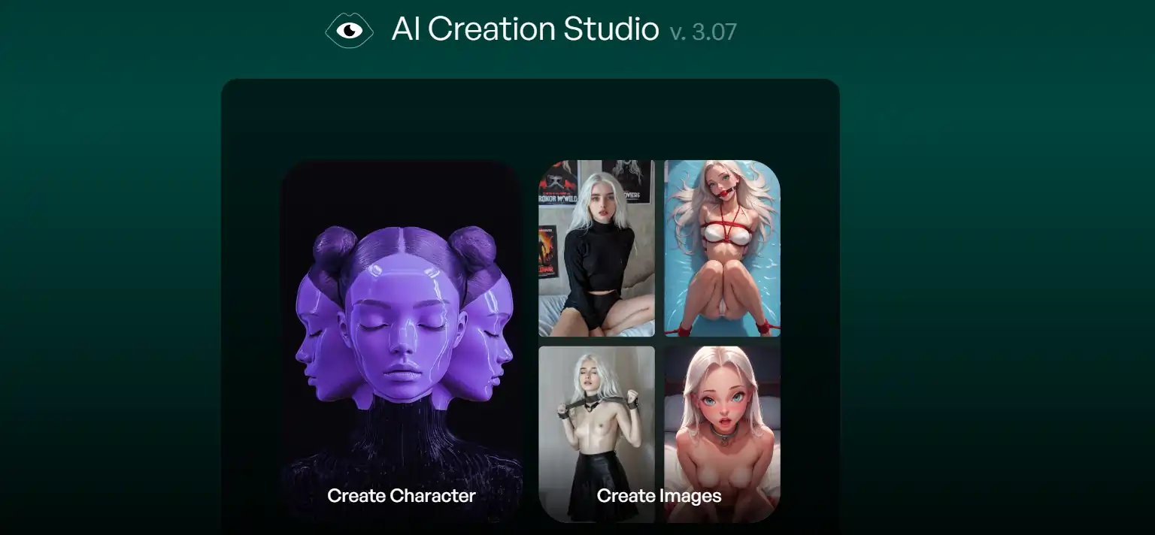Click the "AI Creation Studio" title text
This screenshot has width=1155, height=535.
[525, 29]
